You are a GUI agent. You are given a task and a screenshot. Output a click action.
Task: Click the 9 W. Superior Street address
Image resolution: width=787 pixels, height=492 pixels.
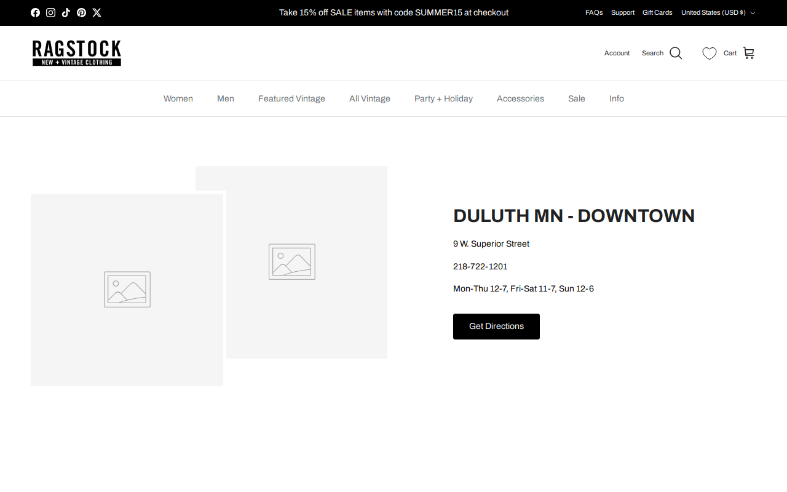pos(491,244)
